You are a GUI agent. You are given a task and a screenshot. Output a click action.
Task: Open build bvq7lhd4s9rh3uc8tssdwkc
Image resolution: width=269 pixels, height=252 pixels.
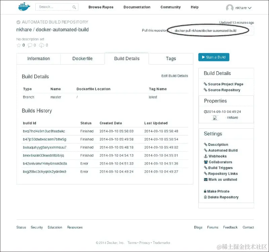44,131
